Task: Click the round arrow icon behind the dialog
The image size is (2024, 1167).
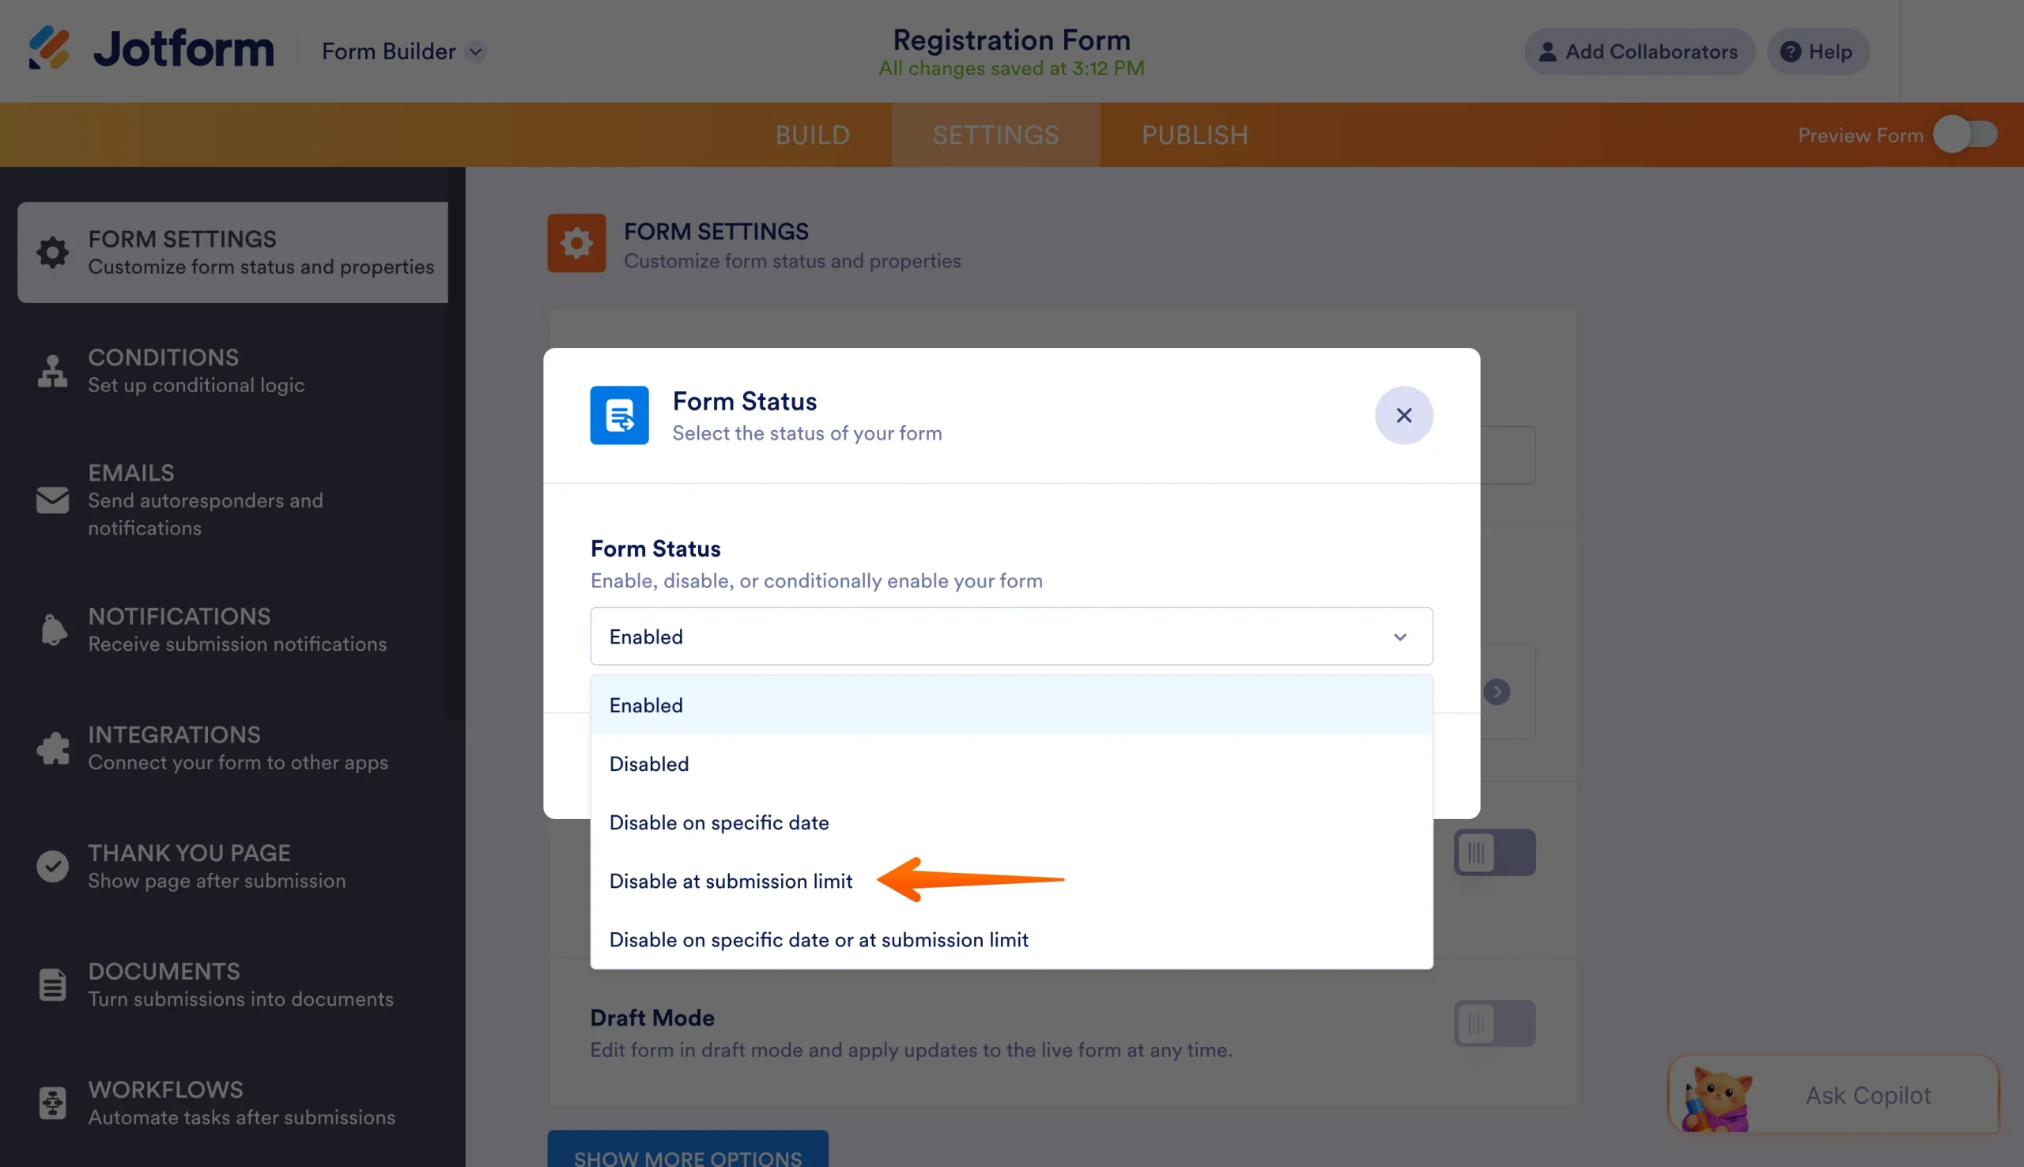Action: click(1496, 692)
